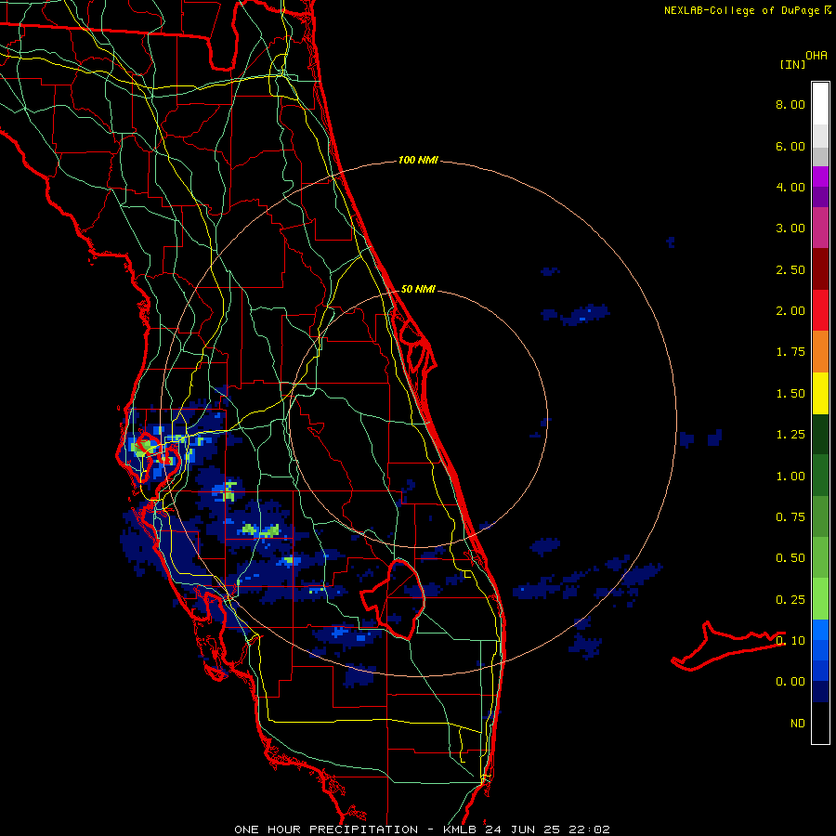Viewport: 836px width, 836px height.
Task: Select the 2.00 legend value
Action: [x=790, y=311]
